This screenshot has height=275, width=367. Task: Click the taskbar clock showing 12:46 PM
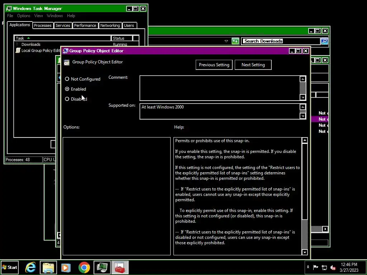tap(349, 267)
